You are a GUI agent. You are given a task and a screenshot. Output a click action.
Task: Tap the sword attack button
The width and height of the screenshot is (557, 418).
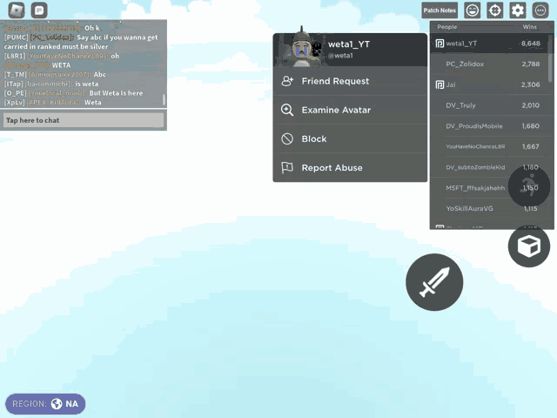click(434, 282)
